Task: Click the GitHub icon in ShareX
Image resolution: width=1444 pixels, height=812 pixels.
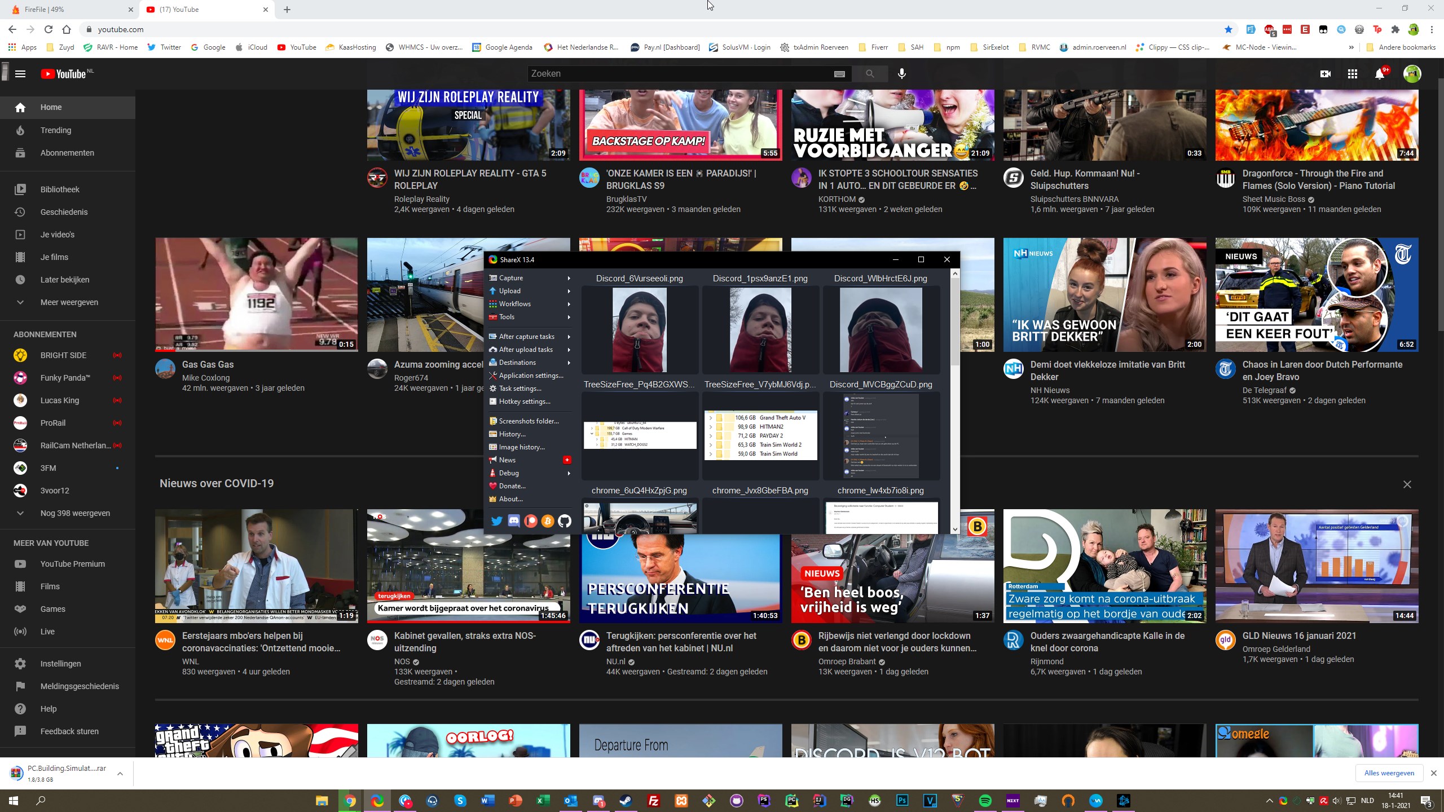Action: pos(564,521)
